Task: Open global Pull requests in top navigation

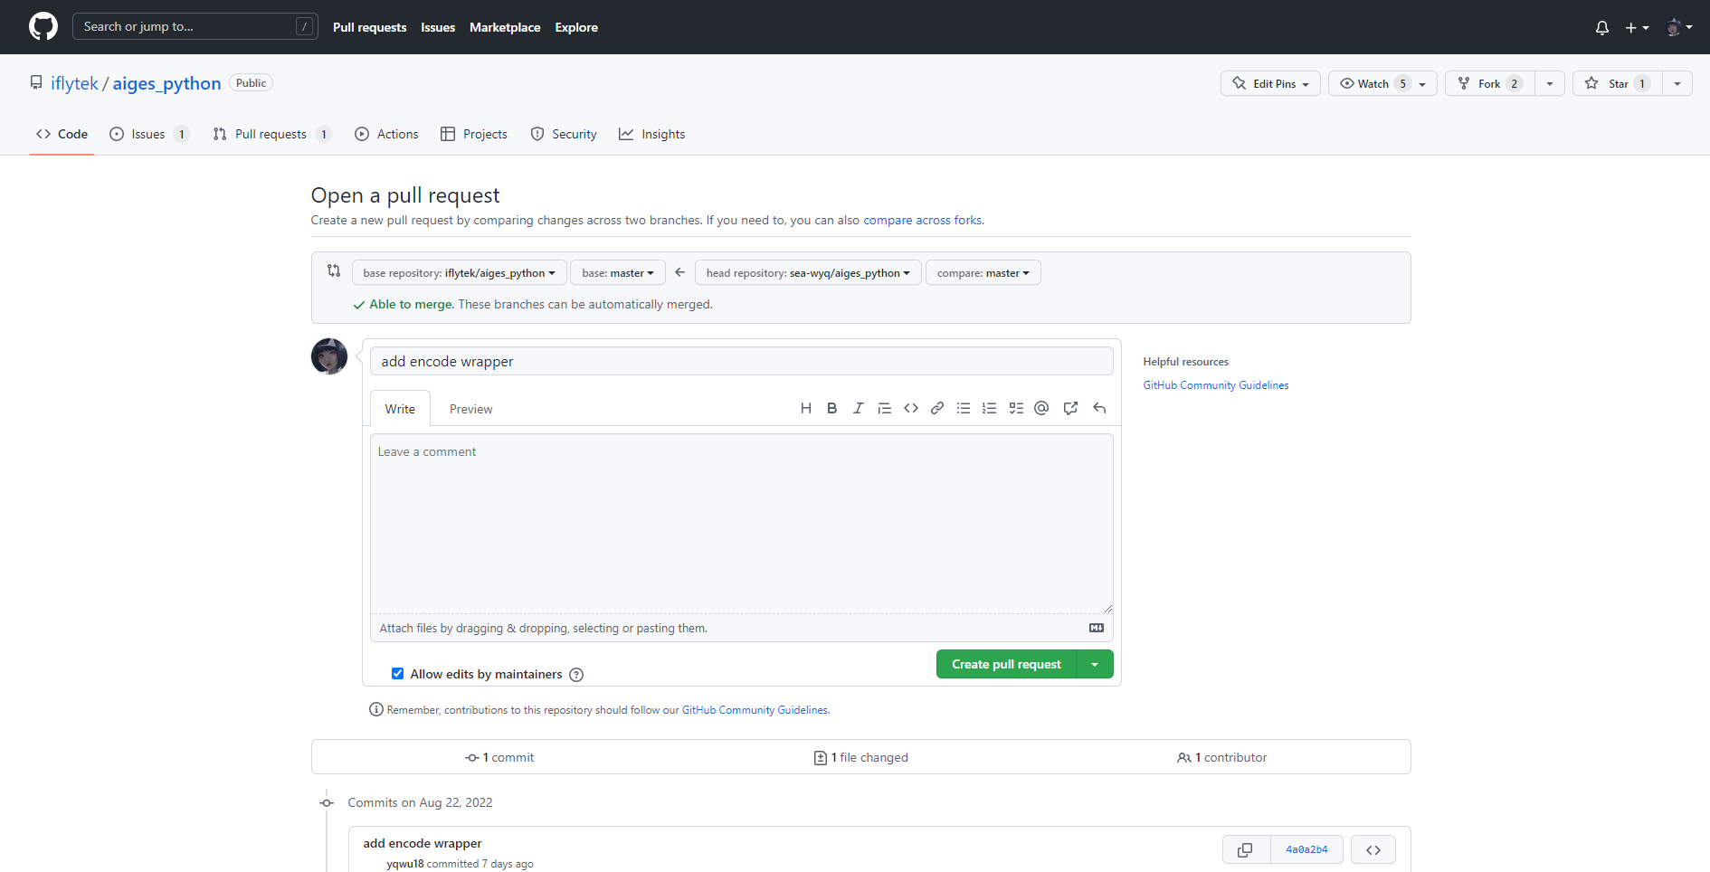Action: pos(369,27)
